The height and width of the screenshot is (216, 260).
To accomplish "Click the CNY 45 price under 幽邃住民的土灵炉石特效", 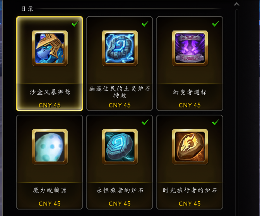I will [120, 105].
